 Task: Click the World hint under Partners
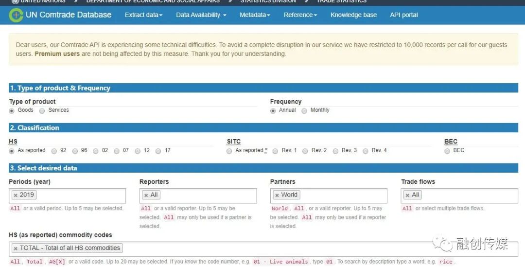[280, 208]
